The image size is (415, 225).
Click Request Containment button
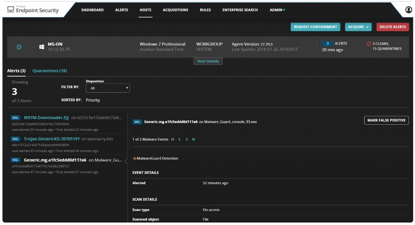tap(315, 27)
